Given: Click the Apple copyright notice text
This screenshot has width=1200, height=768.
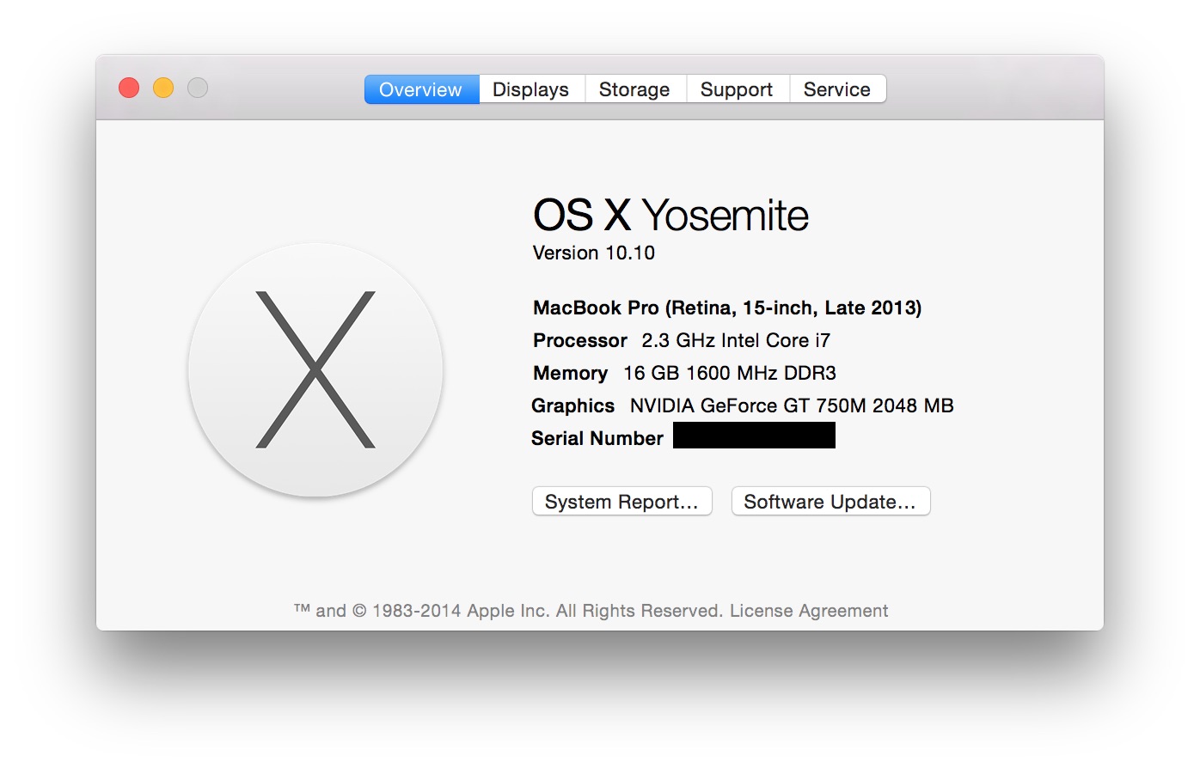Looking at the screenshot, I should click(x=509, y=611).
